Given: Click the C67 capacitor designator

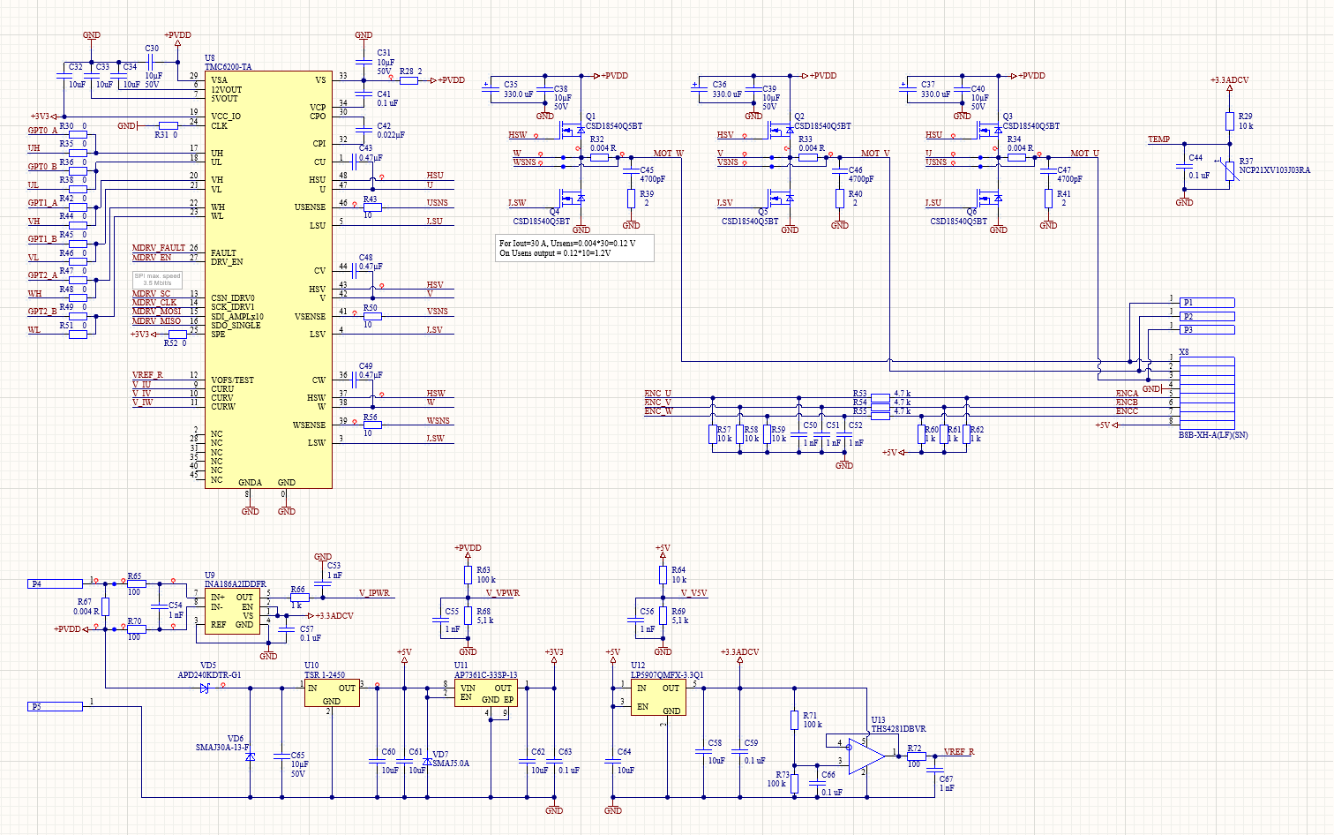Looking at the screenshot, I should 946,779.
